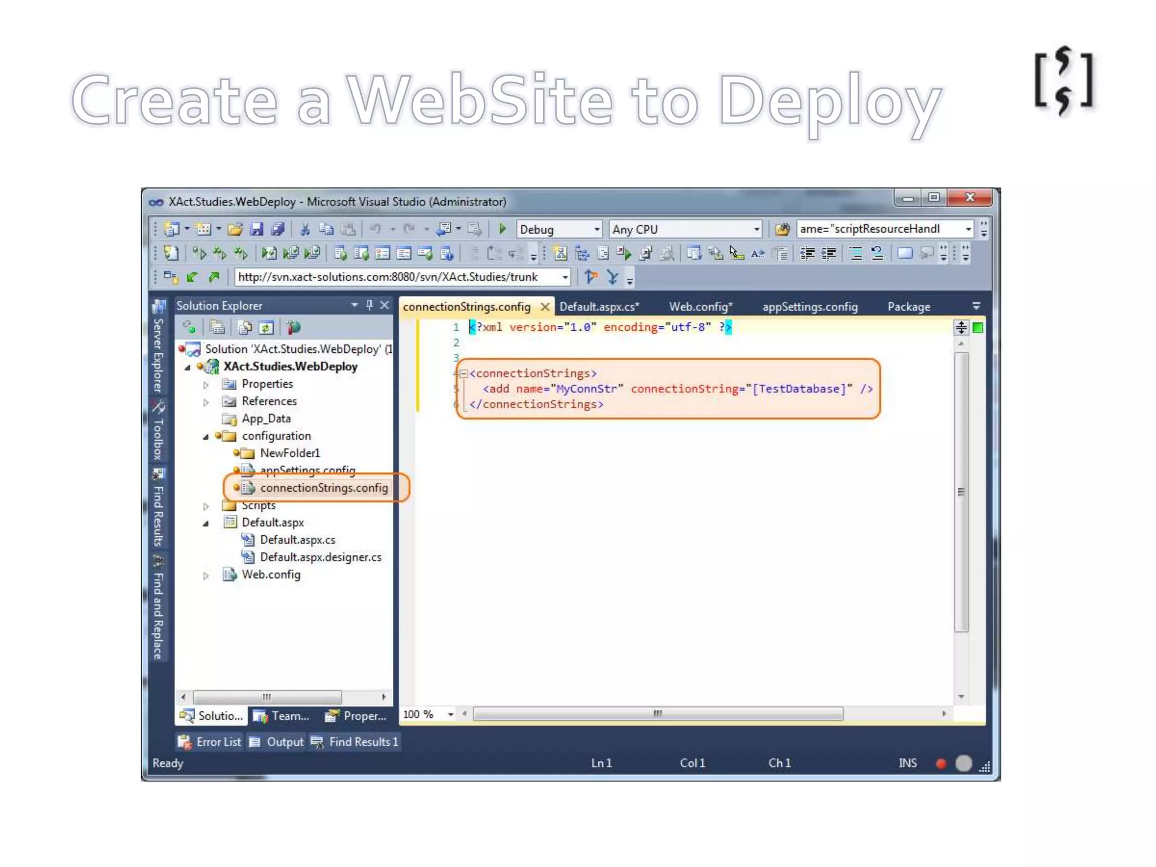The width and height of the screenshot is (1156, 867).
Task: Close the connectionStrings.config tab
Action: (x=545, y=306)
